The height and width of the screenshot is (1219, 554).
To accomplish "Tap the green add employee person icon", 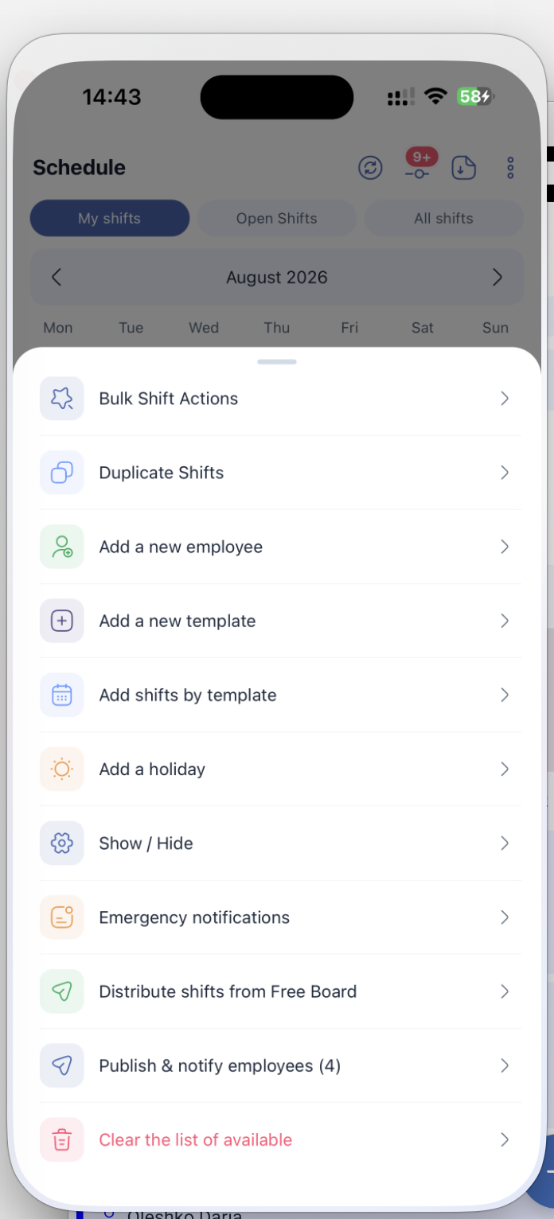I will click(62, 547).
